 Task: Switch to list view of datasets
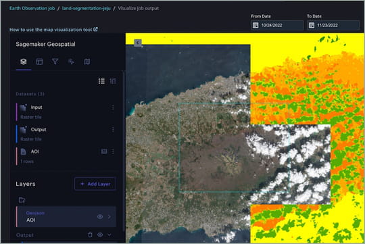click(x=101, y=81)
